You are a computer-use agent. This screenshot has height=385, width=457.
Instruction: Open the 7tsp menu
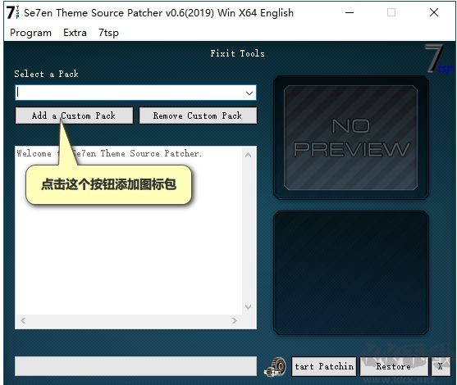pos(108,33)
